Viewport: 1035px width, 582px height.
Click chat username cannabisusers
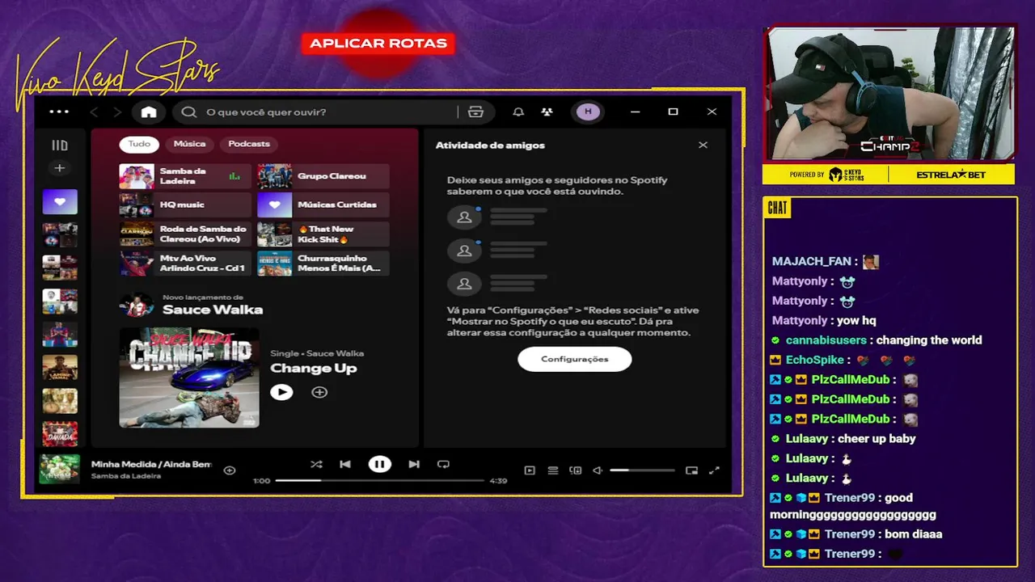pos(826,340)
